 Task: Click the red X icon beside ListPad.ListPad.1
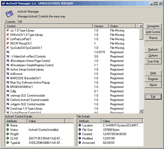tap(8, 39)
